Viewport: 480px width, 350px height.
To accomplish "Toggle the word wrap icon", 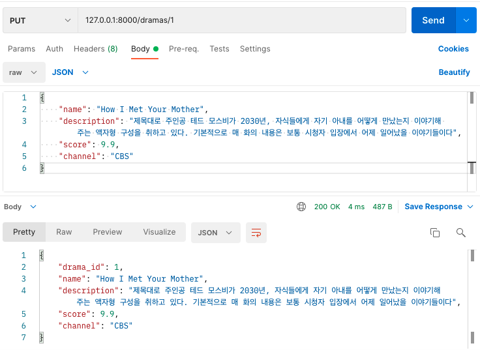I will [x=256, y=233].
